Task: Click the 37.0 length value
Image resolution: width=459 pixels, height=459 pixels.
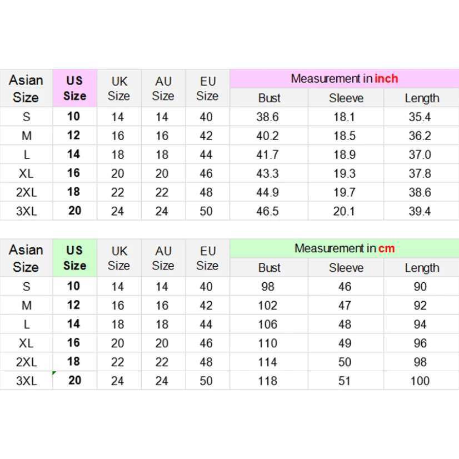Action: pyautogui.click(x=420, y=155)
